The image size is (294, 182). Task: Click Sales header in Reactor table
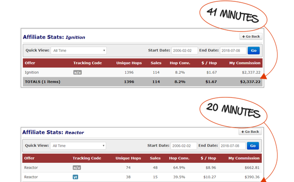click(155, 158)
